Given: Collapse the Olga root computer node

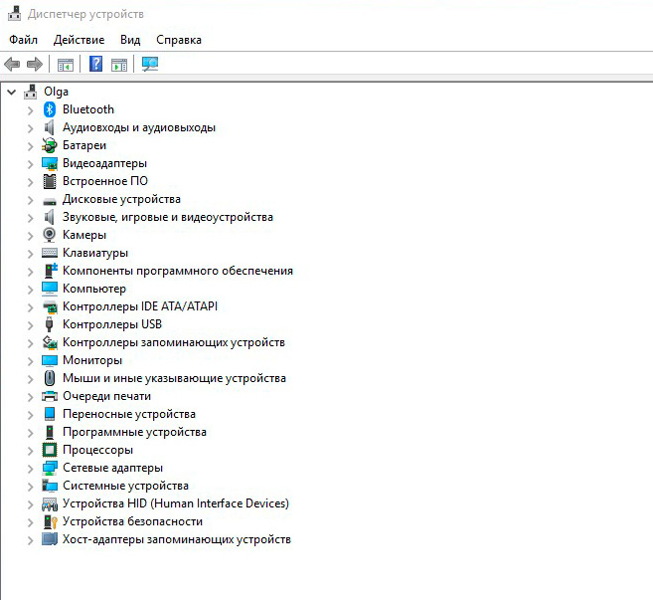Looking at the screenshot, I should click(x=12, y=92).
